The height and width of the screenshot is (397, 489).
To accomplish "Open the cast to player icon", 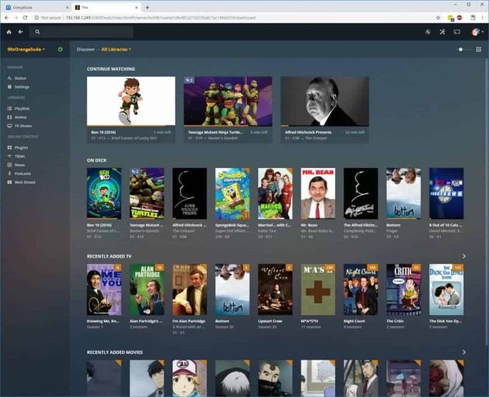I will point(457,32).
